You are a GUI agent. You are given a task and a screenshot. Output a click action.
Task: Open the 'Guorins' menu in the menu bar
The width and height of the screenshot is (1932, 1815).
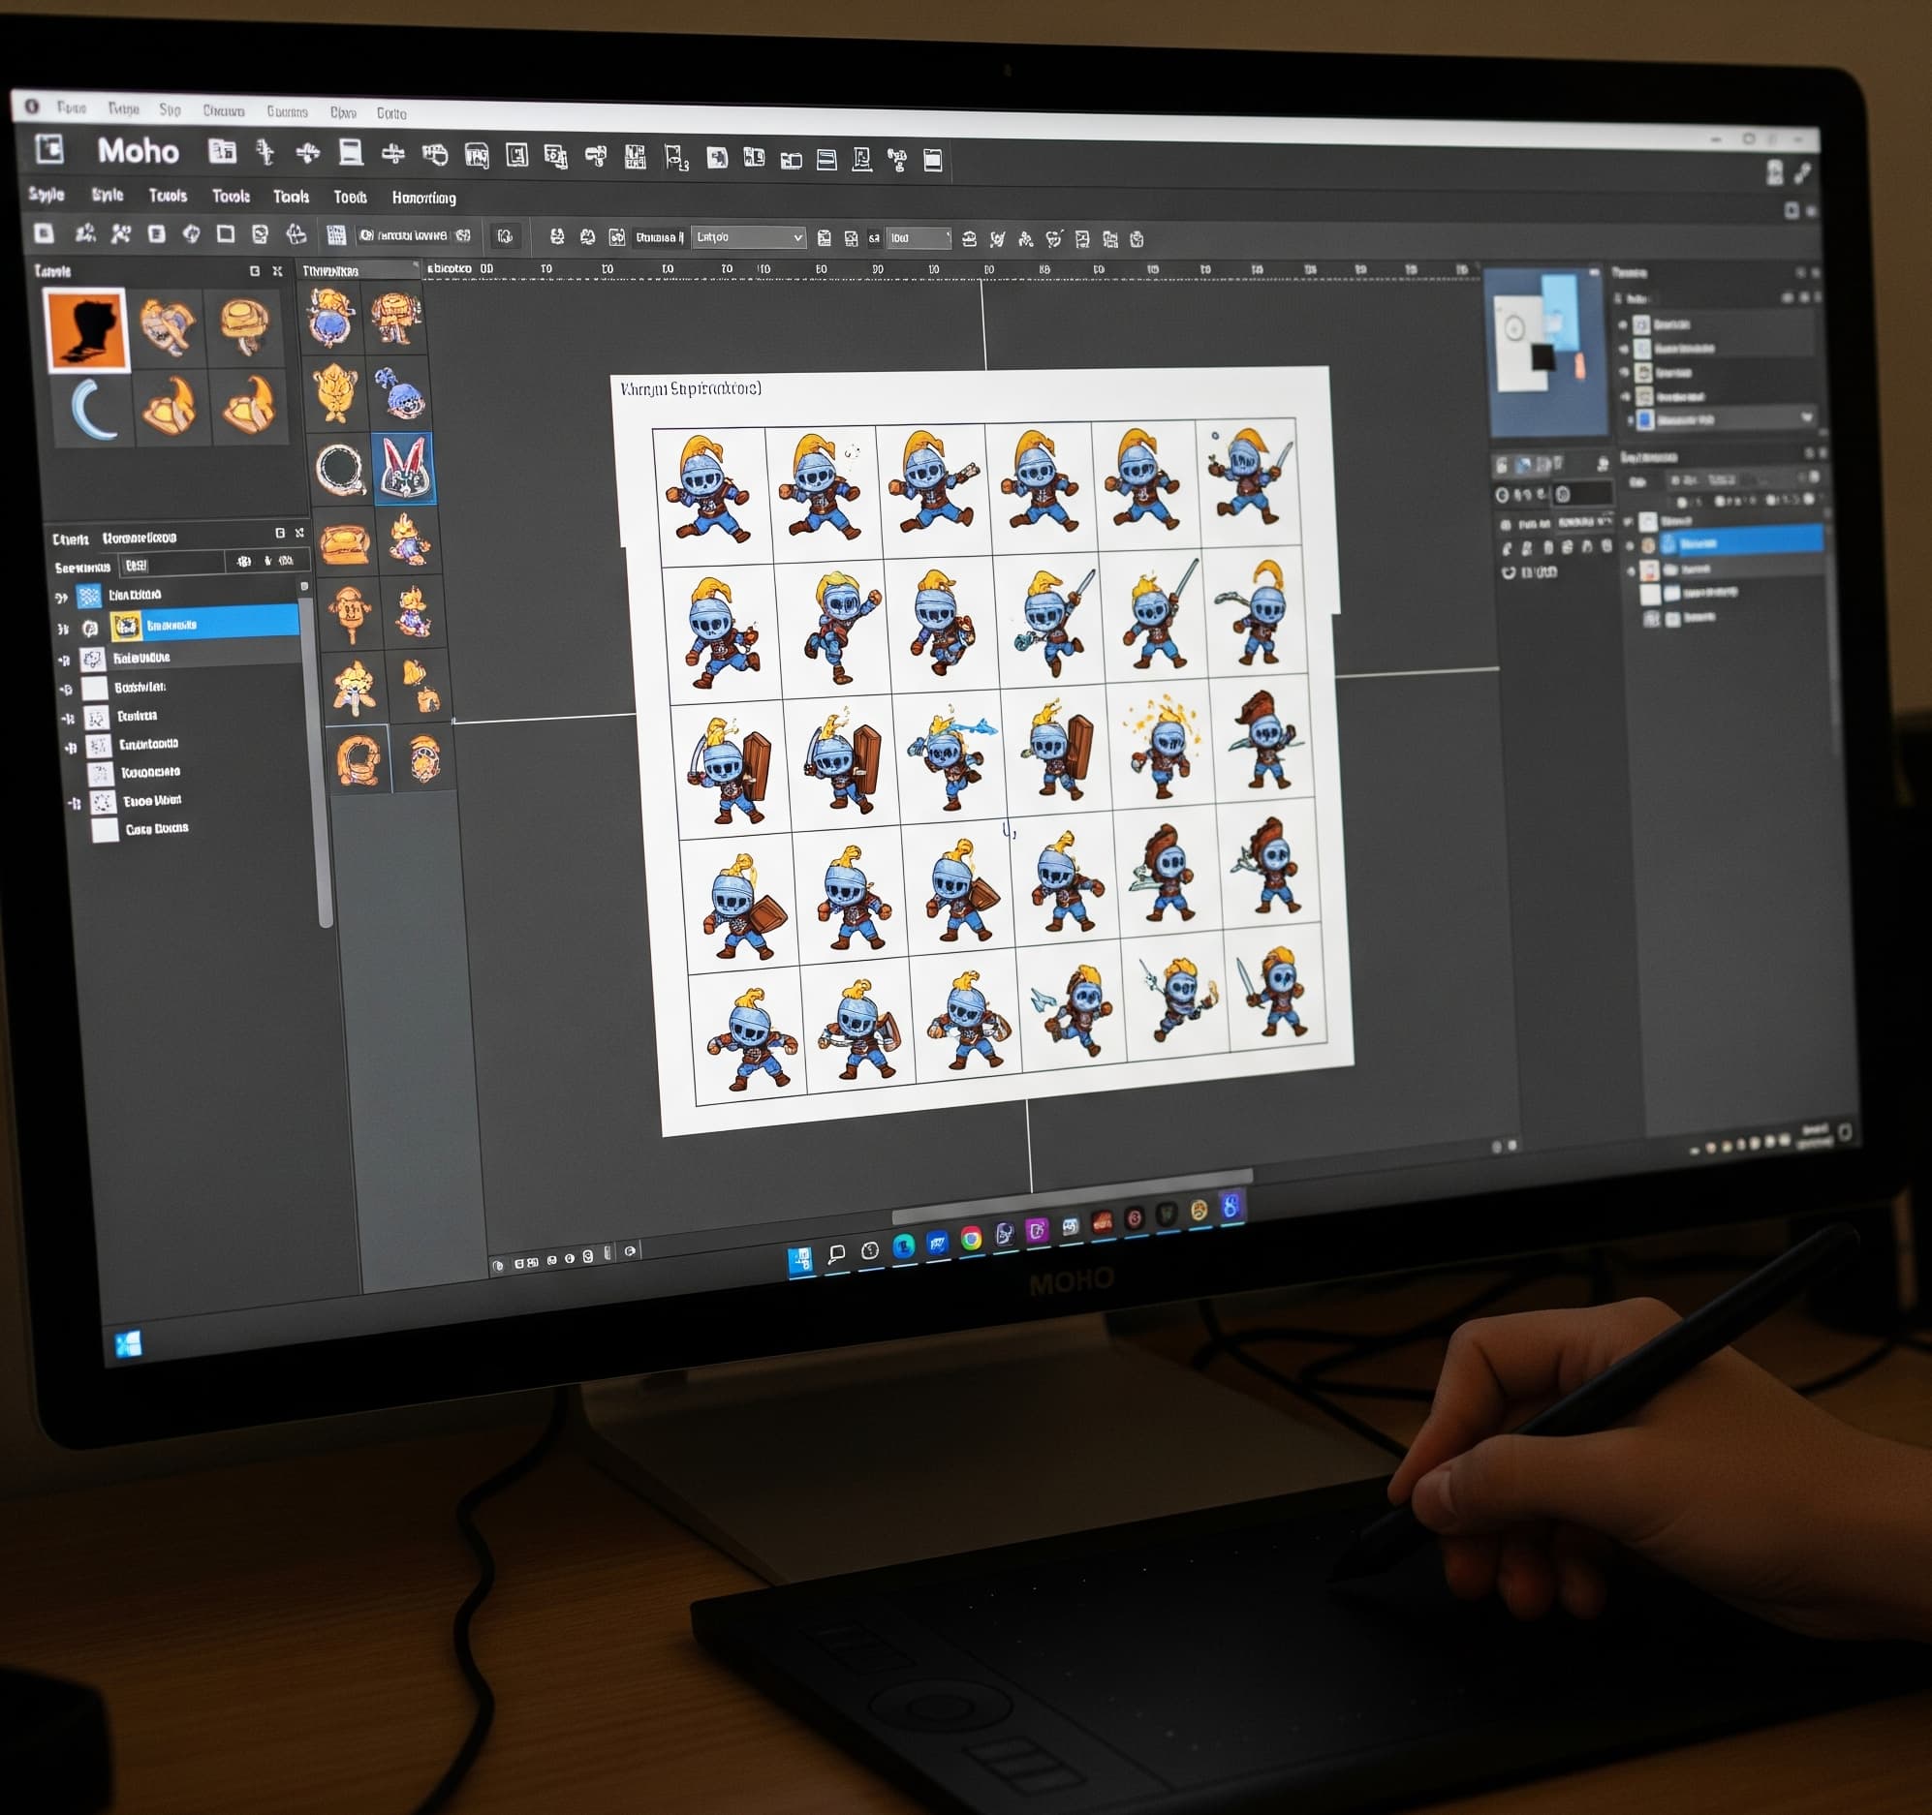[x=287, y=111]
